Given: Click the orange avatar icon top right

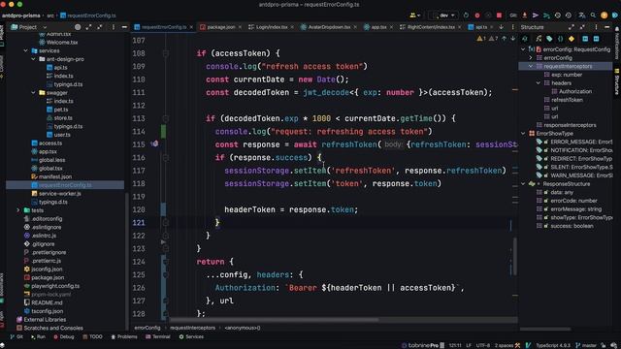Looking at the screenshot, I should click(x=604, y=16).
